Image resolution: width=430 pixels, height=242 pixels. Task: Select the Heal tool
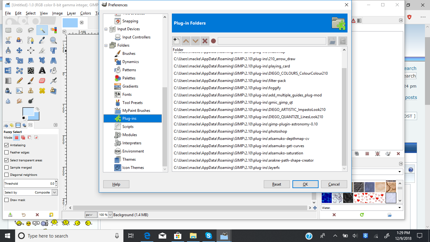point(42,91)
